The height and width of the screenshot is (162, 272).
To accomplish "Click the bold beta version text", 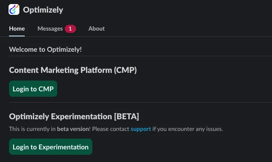I will coord(73,129).
